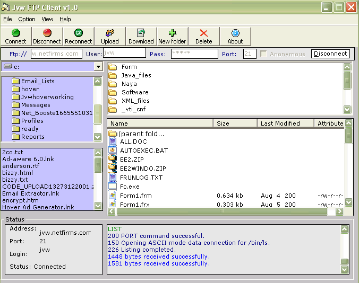Click the Disconnect button beside Anonymous
Viewport: 359px width, 283px height.
click(330, 54)
